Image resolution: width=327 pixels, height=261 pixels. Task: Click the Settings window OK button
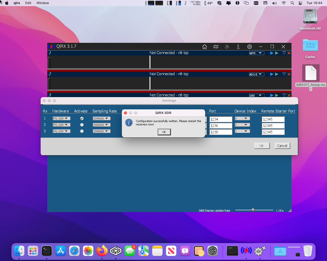tap(262, 146)
